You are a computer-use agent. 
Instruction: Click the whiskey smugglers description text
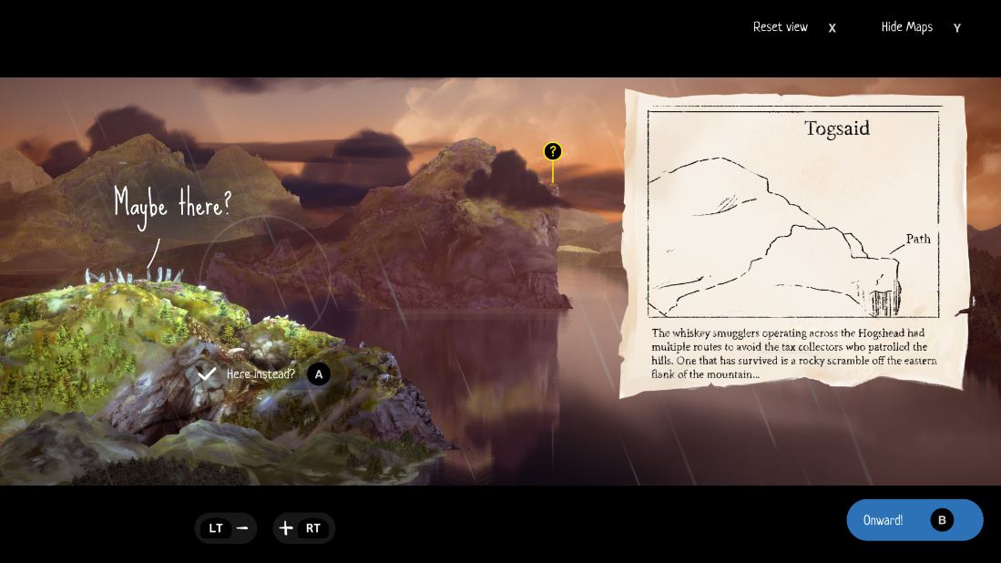coord(794,353)
